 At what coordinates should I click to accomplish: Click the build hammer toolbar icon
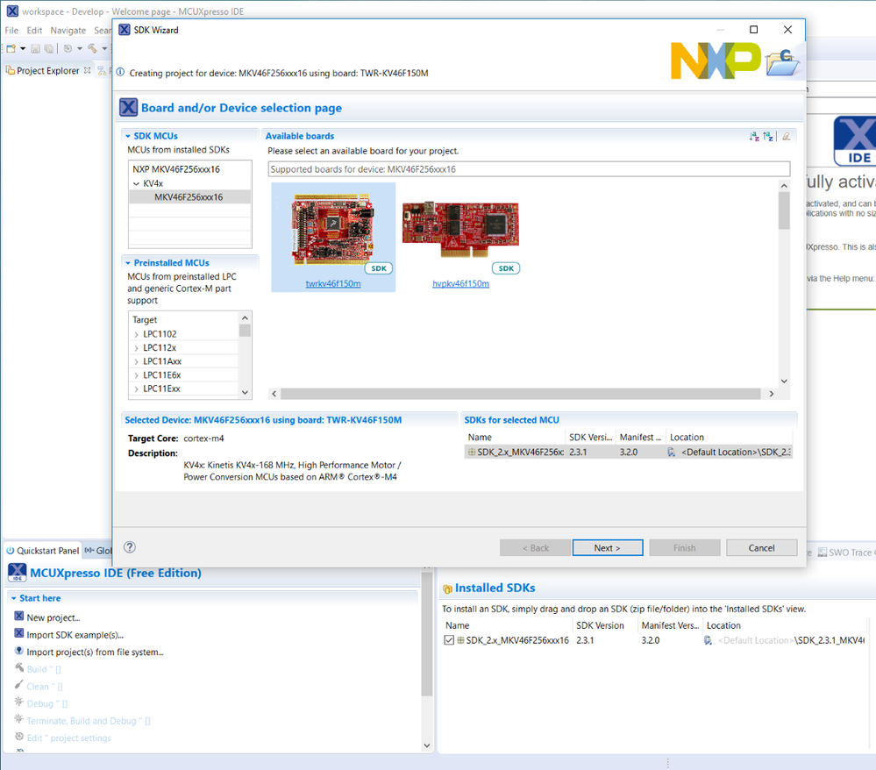[92, 48]
